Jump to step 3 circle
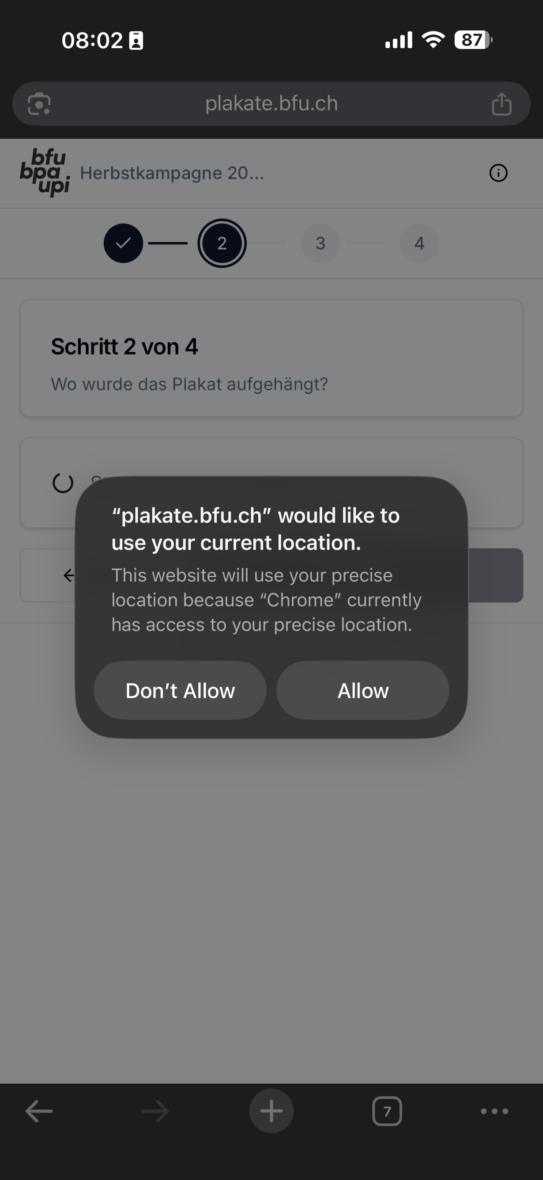Viewport: 543px width, 1180px height. click(321, 243)
